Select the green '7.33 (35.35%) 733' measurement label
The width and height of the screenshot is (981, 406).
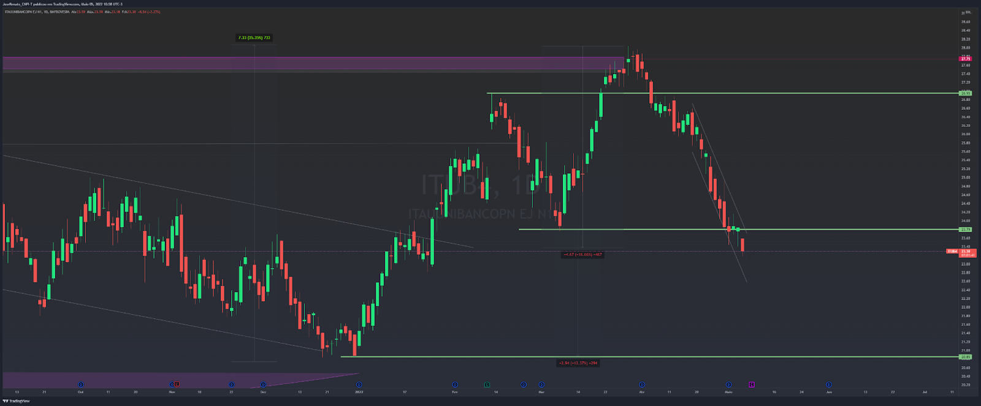pyautogui.click(x=254, y=37)
